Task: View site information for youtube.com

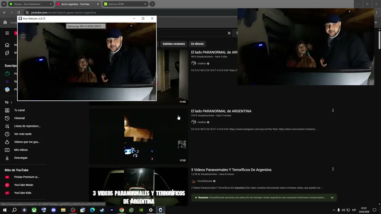Action: click(x=27, y=12)
